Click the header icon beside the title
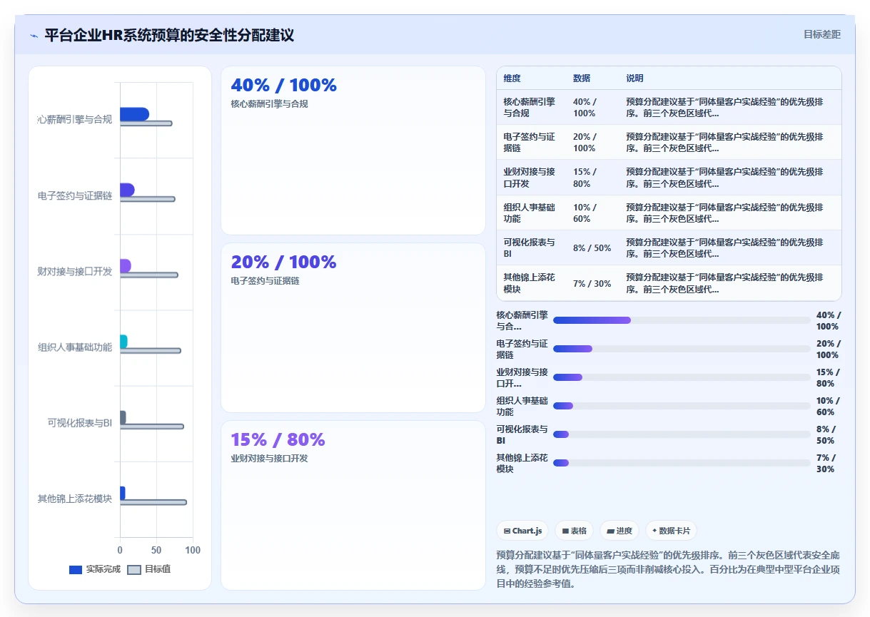 click(34, 36)
